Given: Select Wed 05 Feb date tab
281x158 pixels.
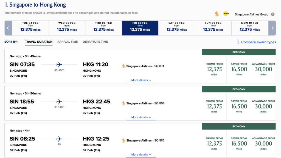Looking at the screenshot, I should tap(67, 28).
